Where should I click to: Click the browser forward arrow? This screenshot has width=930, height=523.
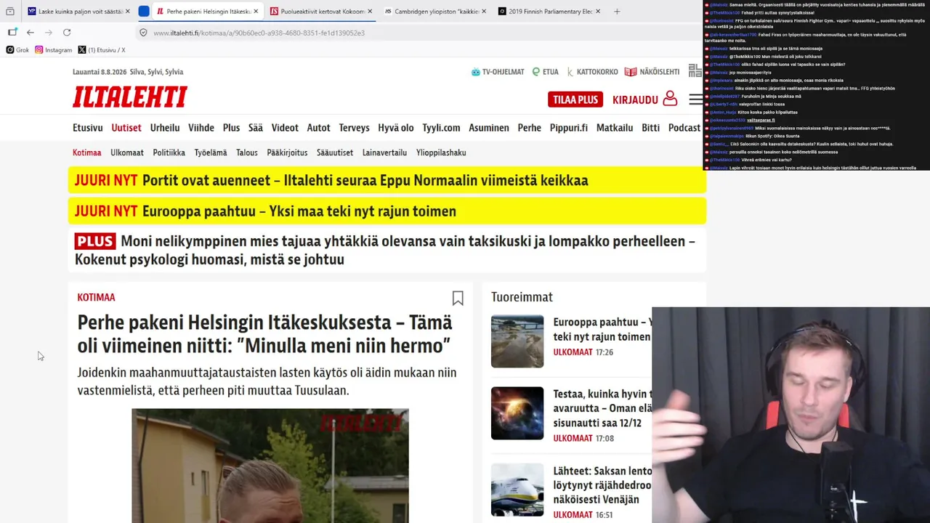49,33
